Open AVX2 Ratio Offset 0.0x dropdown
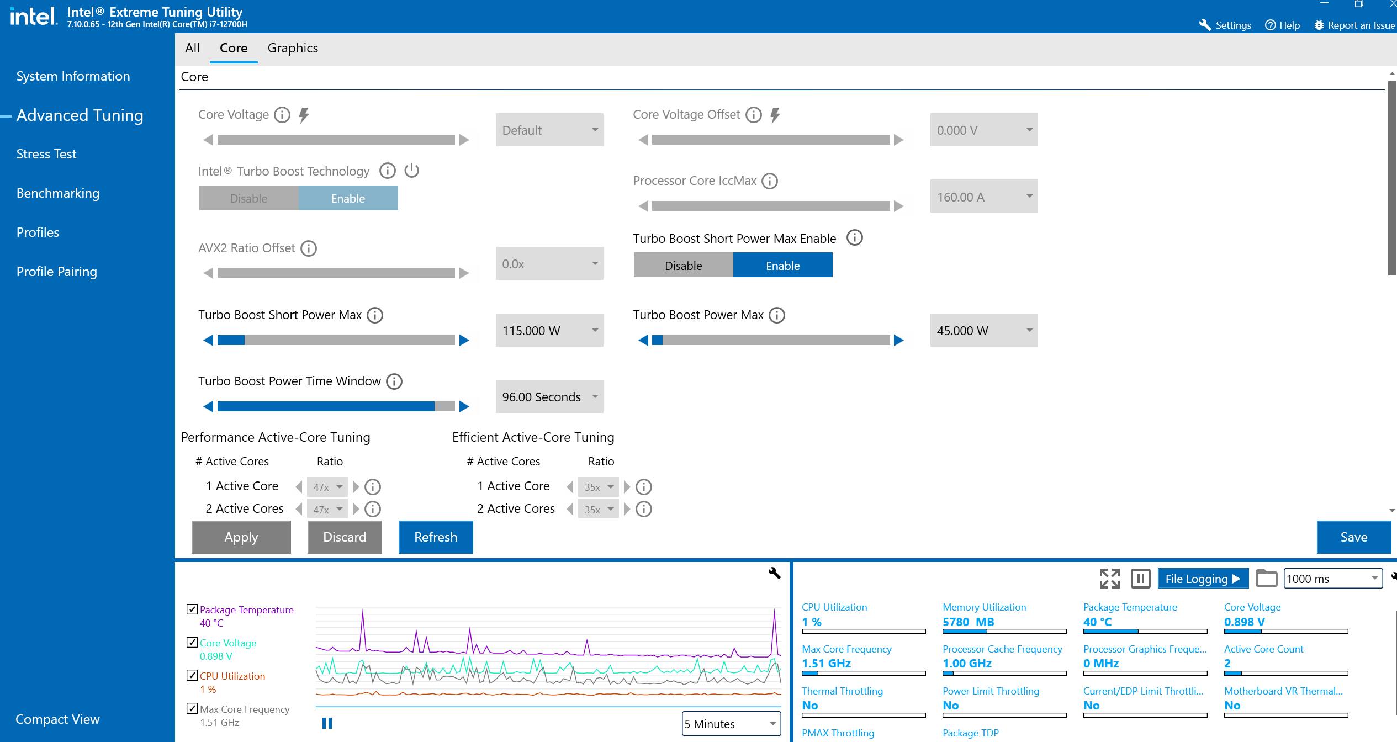This screenshot has height=742, width=1397. 549,264
